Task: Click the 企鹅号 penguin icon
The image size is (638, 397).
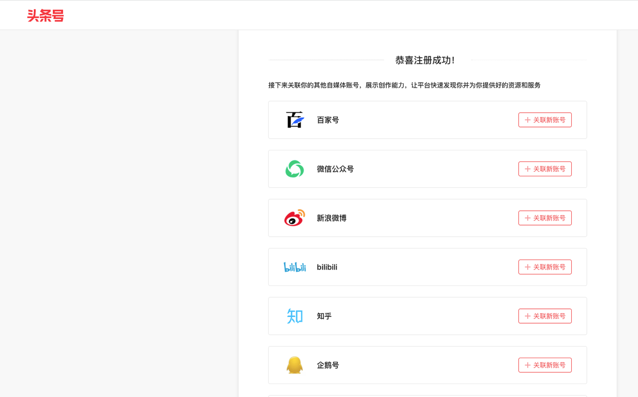Action: [x=295, y=365]
